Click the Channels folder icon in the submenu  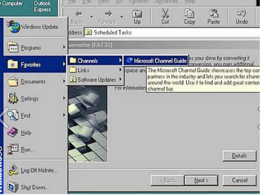(73, 60)
